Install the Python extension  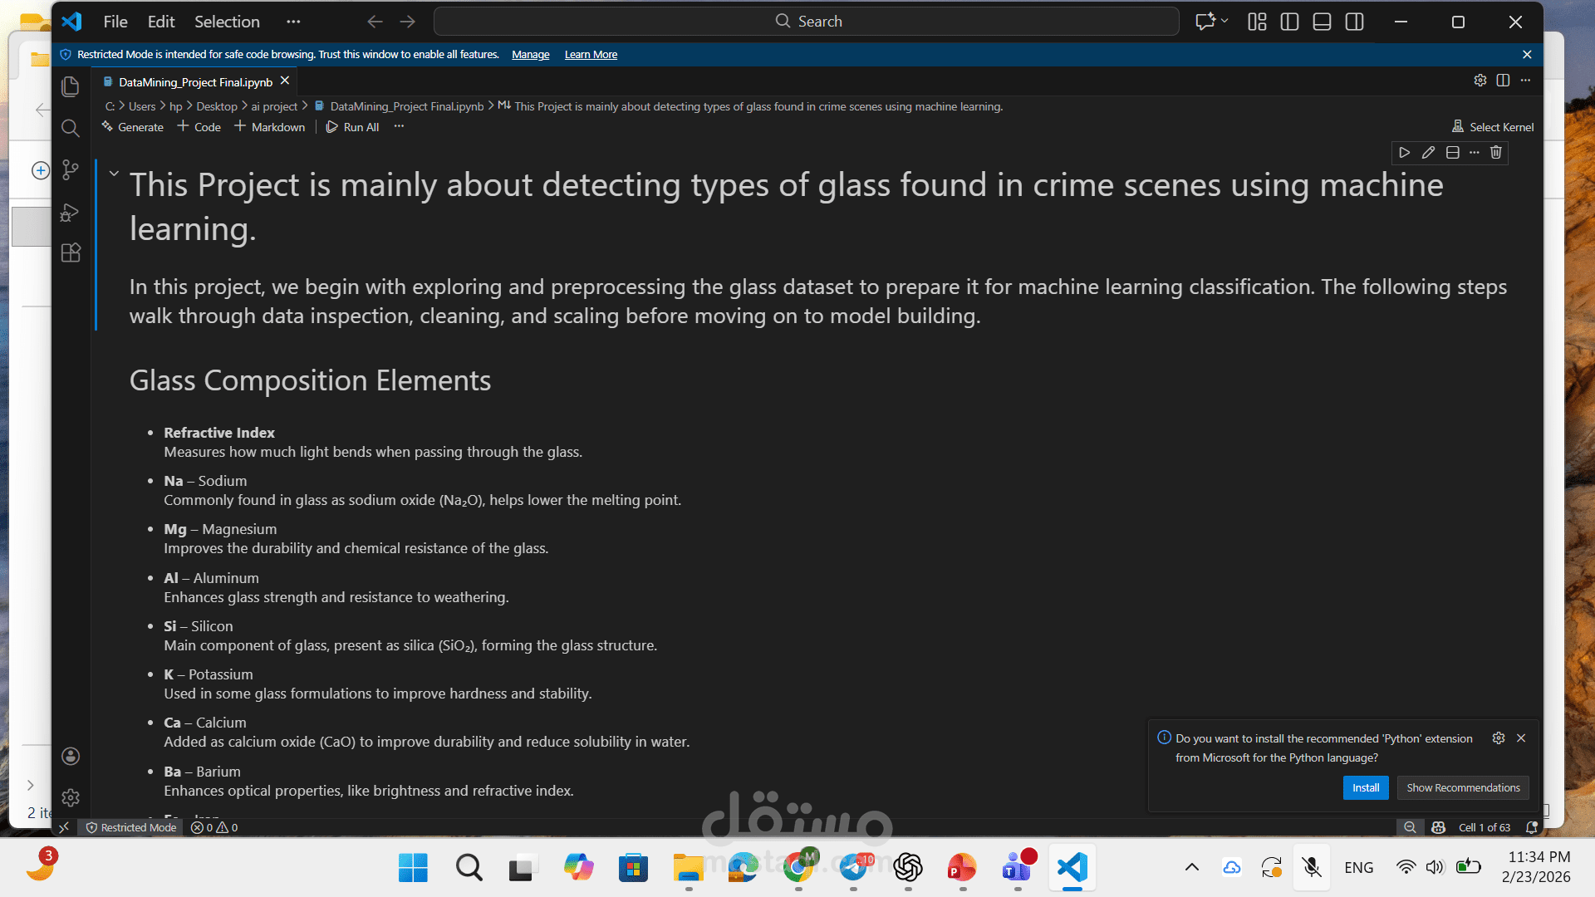[x=1366, y=787]
